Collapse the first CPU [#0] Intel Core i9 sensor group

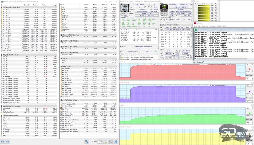2,7
